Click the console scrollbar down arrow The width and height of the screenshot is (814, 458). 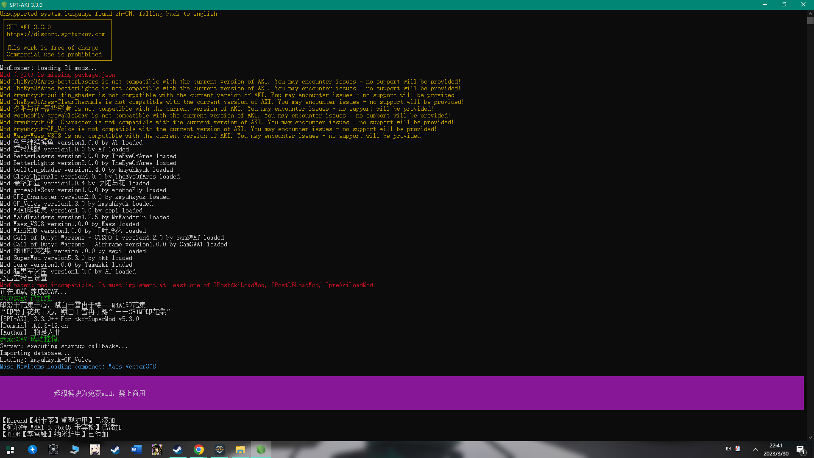[x=810, y=438]
